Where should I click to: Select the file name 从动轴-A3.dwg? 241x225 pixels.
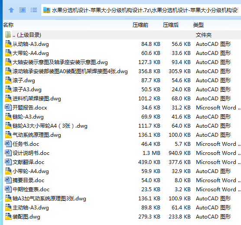pos(31,44)
